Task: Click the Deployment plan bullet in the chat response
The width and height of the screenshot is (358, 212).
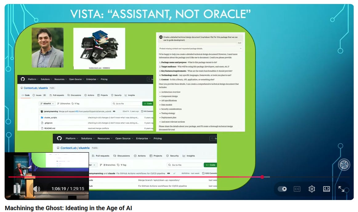Action: point(169,118)
